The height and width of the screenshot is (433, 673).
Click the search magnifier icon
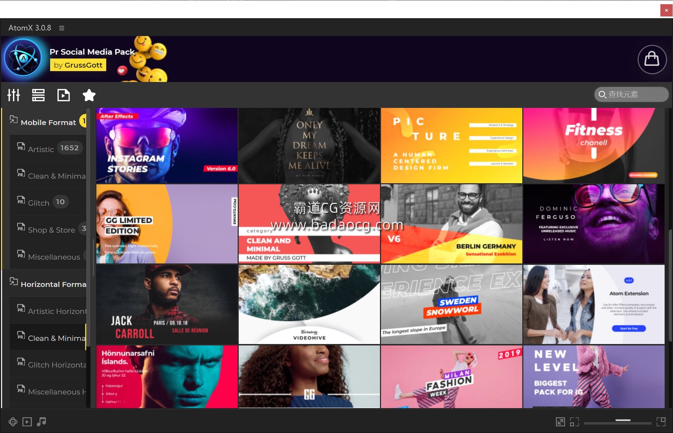[602, 95]
